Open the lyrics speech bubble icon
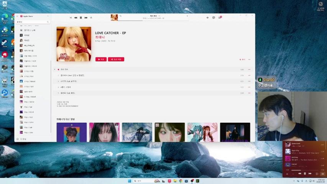This screenshot has width=327, height=184. (x=214, y=18)
